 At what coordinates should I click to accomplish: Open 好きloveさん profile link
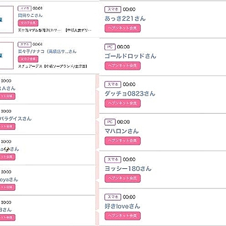pos(122,206)
